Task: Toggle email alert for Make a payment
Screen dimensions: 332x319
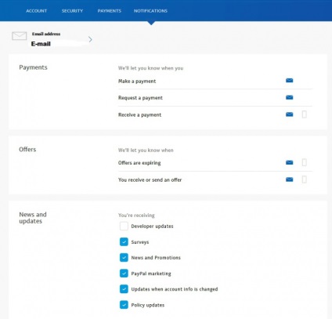Action: [x=289, y=80]
